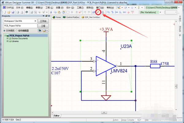
Task: Browse component libraries binoculars icon
Action: point(103,12)
